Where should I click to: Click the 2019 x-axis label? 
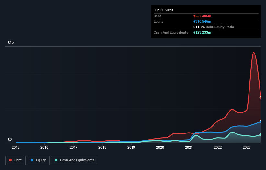(x=131, y=147)
